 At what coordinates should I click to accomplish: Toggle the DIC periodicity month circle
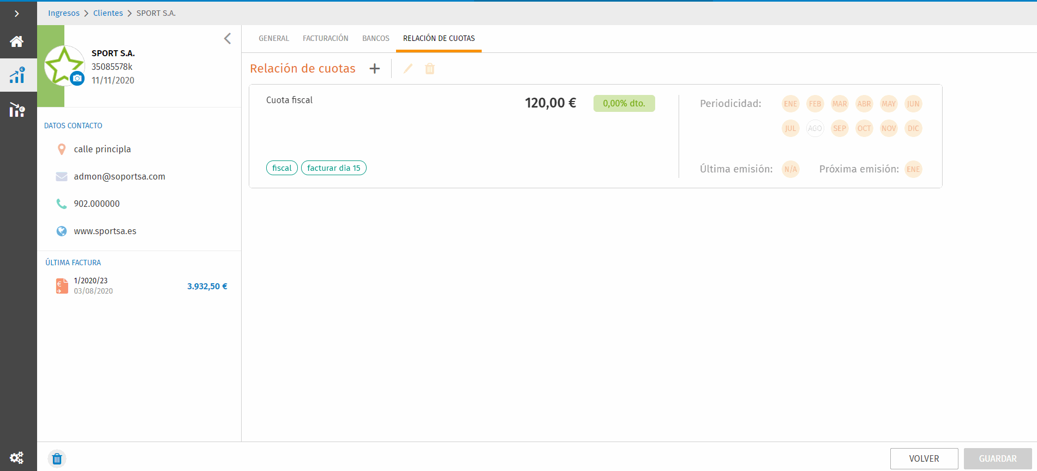913,128
